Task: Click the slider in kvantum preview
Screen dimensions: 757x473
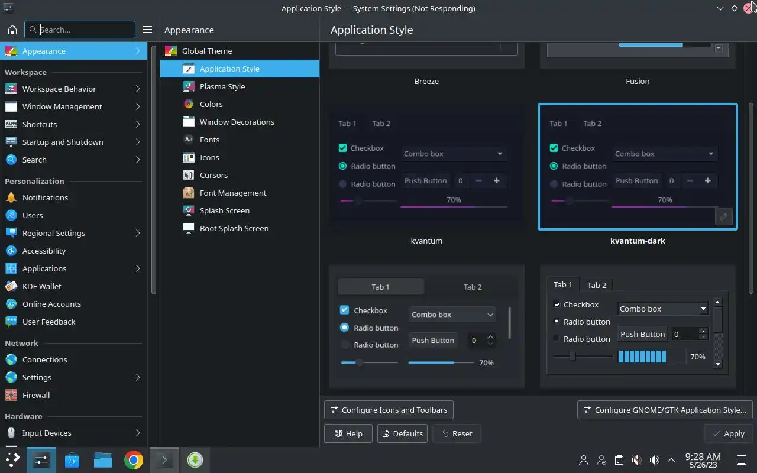Action: pyautogui.click(x=369, y=201)
